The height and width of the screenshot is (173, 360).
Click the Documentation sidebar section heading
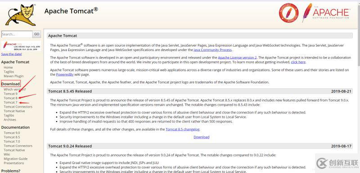pyautogui.click(x=15, y=127)
